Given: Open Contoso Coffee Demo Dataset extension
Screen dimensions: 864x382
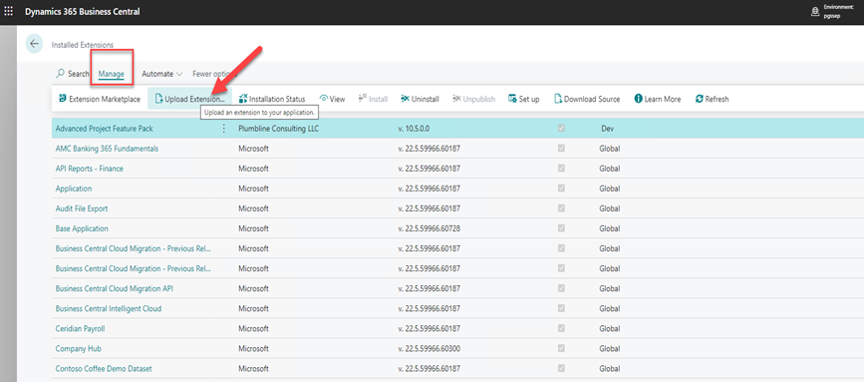Looking at the screenshot, I should coord(104,368).
